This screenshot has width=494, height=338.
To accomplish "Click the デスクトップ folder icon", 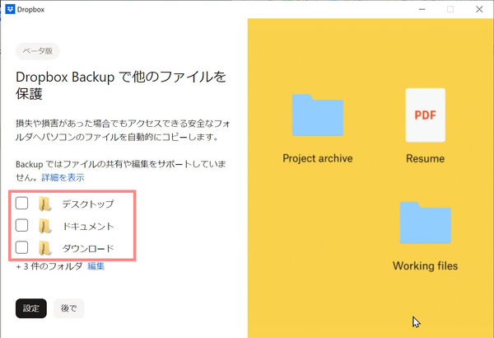I will pos(45,204).
